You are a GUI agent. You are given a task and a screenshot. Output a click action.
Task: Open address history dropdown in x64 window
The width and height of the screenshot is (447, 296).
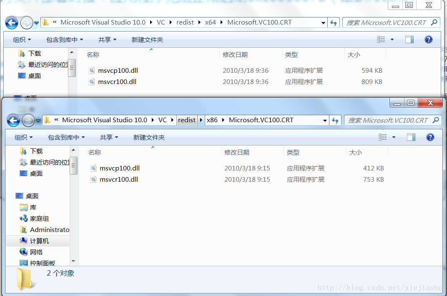323,22
